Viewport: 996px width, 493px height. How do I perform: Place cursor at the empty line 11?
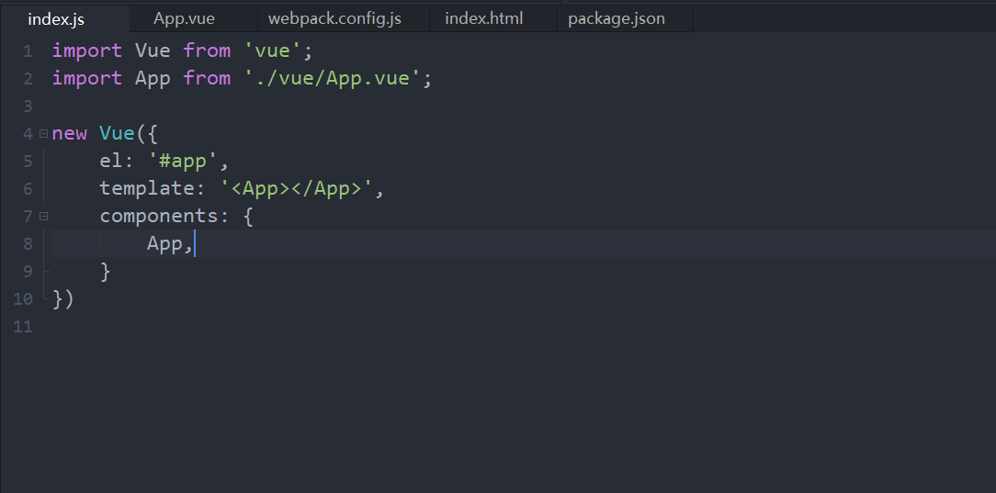click(x=508, y=326)
